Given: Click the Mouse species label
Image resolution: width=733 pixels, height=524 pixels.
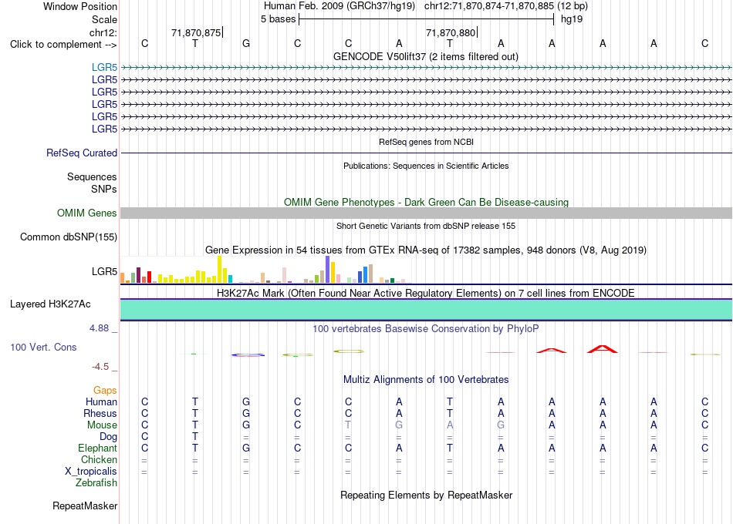Looking at the screenshot, I should [x=102, y=425].
